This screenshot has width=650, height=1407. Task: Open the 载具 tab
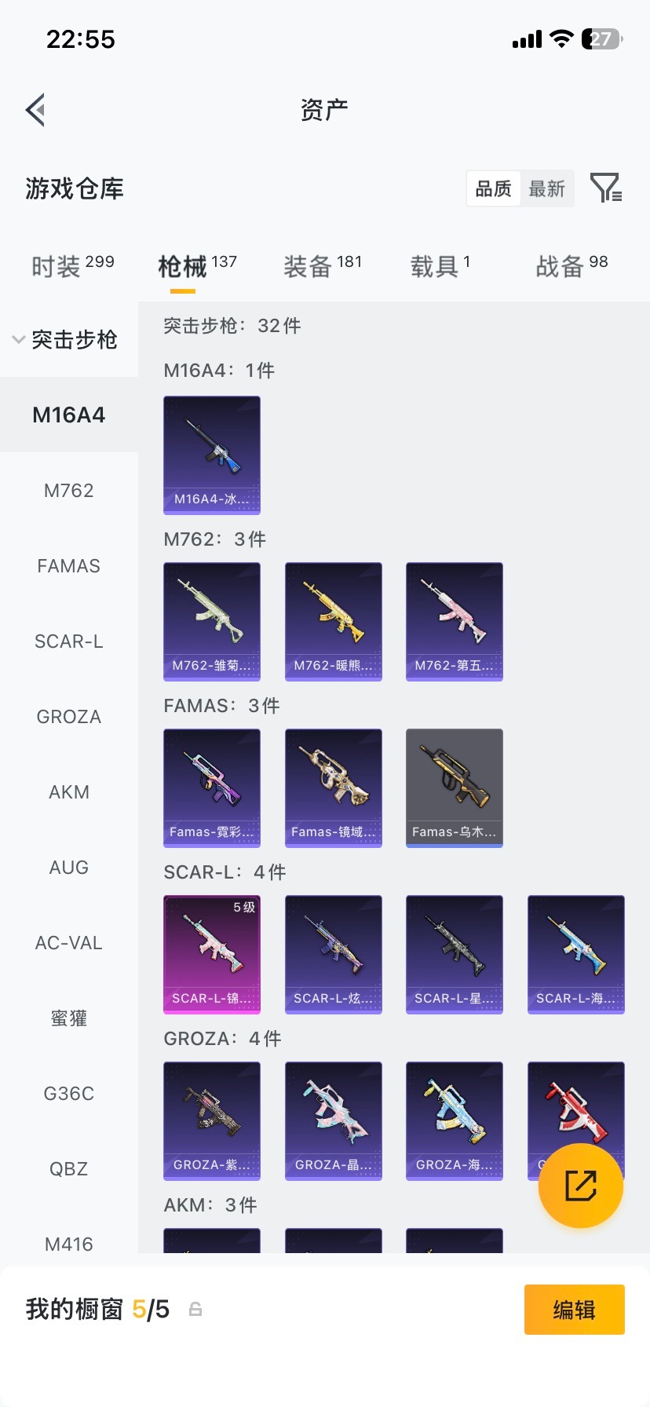pyautogui.click(x=440, y=266)
